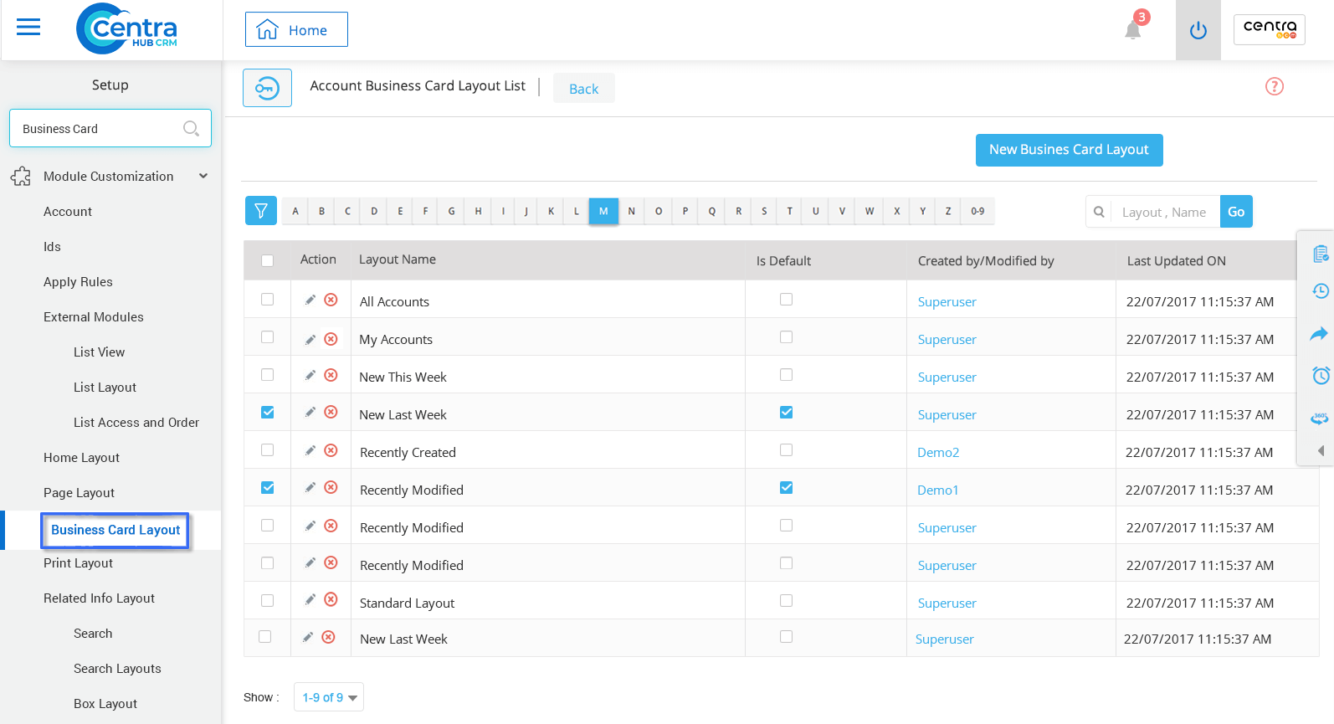
Task: Click the red help question mark icon
Action: (x=1274, y=86)
